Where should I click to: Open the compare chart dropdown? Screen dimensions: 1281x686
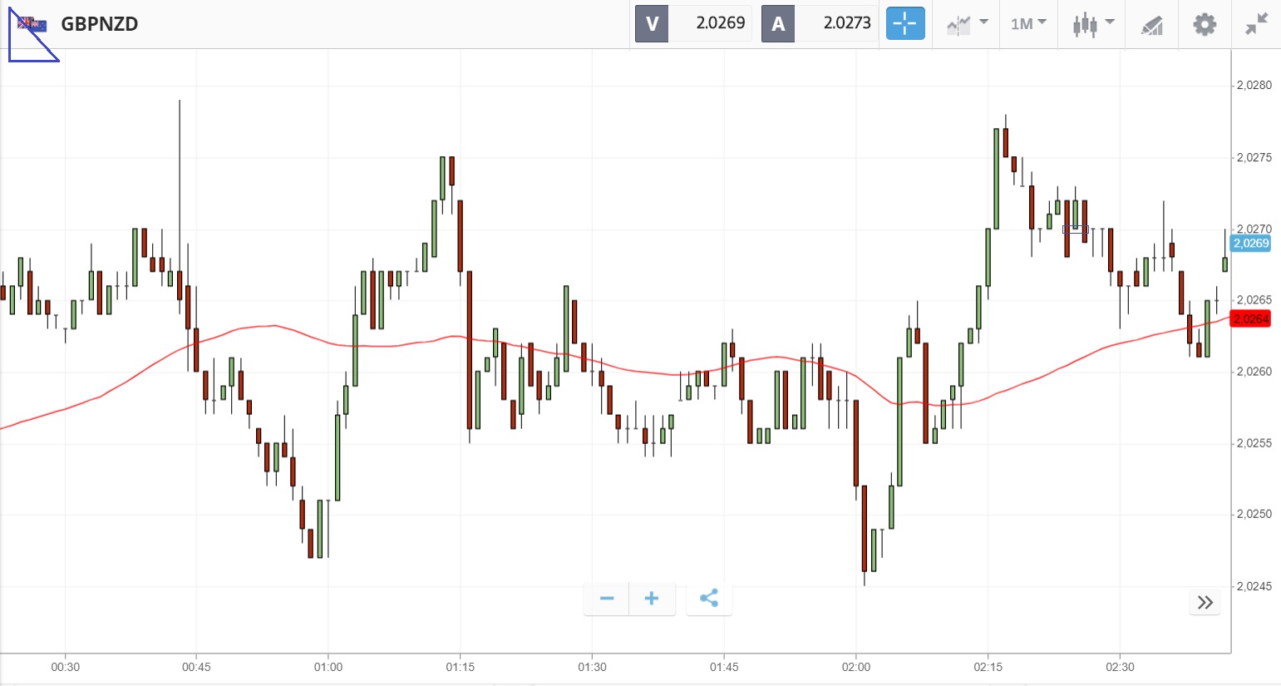coord(967,24)
